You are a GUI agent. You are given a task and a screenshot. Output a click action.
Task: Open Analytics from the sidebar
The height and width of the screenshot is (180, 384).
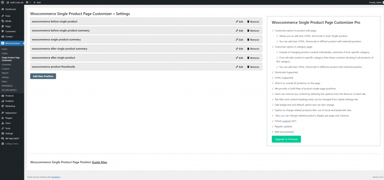[x=9, y=101]
